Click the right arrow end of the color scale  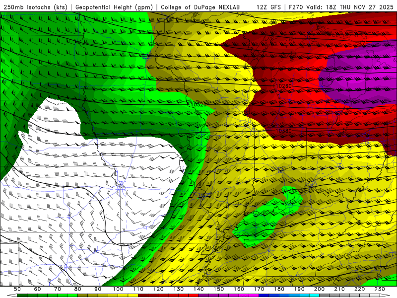coord(385,296)
